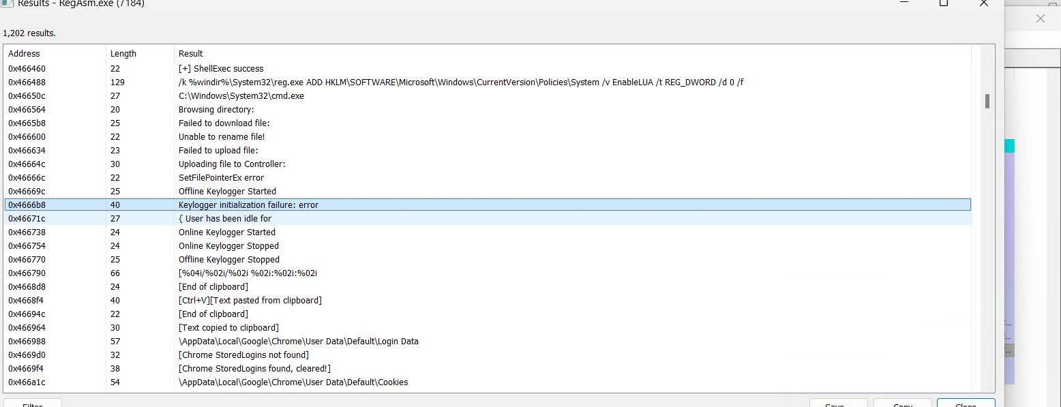Click the Result column header
1061x407 pixels.
(x=191, y=53)
